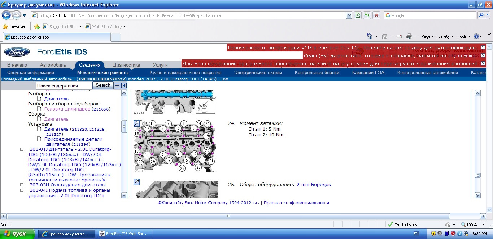
Task: Open the Favorites star button
Action: tap(14, 26)
